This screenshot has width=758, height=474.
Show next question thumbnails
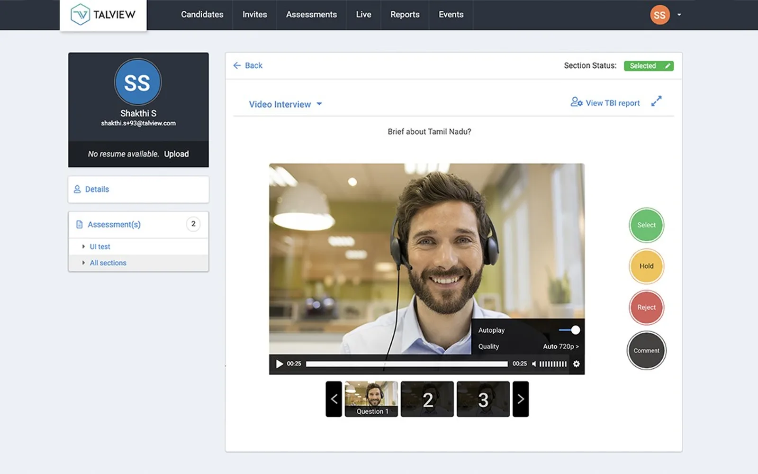point(521,399)
